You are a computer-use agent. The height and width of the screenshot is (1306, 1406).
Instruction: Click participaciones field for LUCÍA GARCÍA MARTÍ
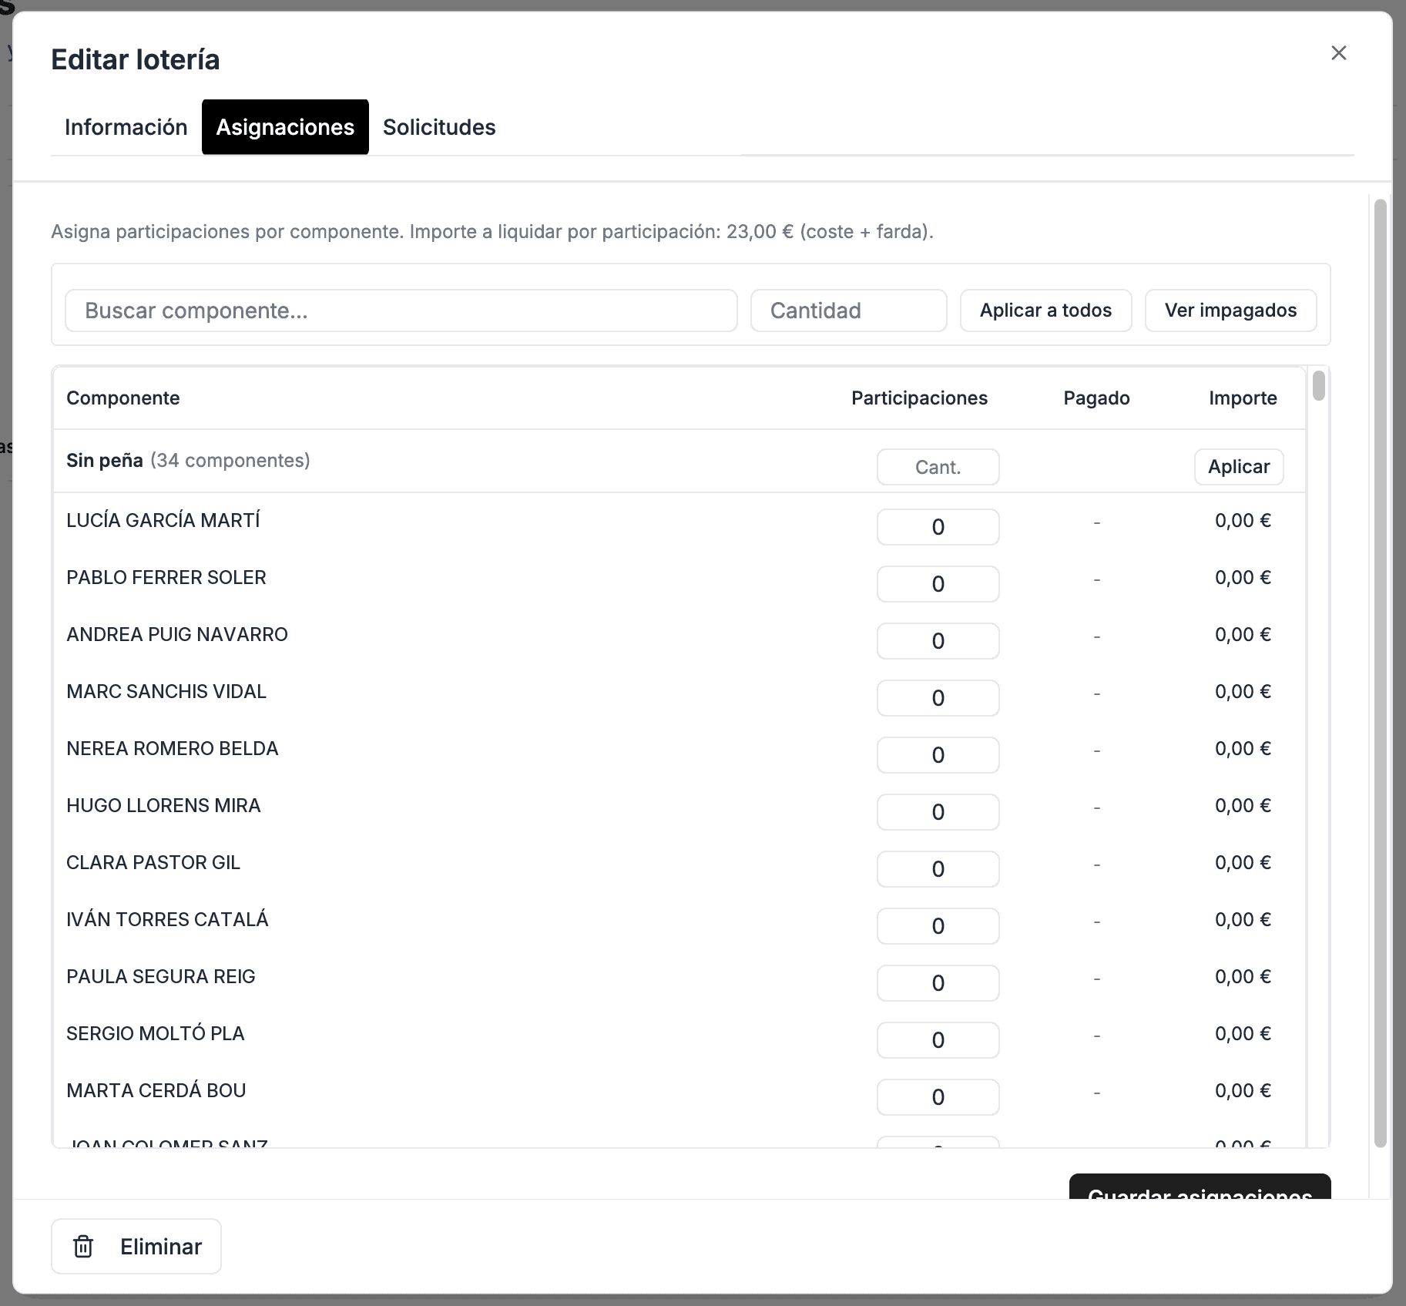pyautogui.click(x=938, y=527)
